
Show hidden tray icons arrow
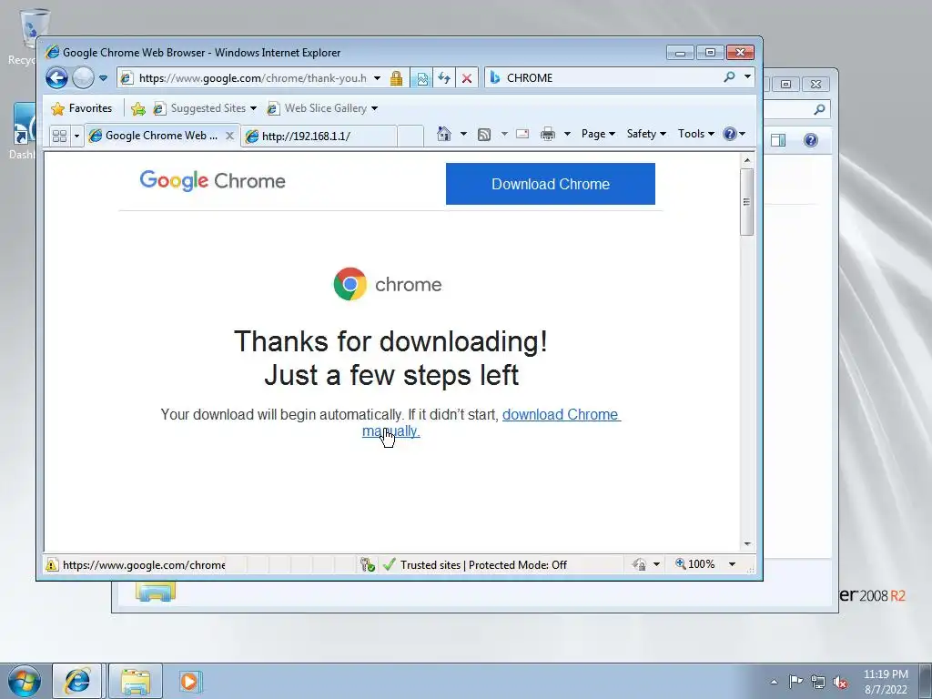774,682
